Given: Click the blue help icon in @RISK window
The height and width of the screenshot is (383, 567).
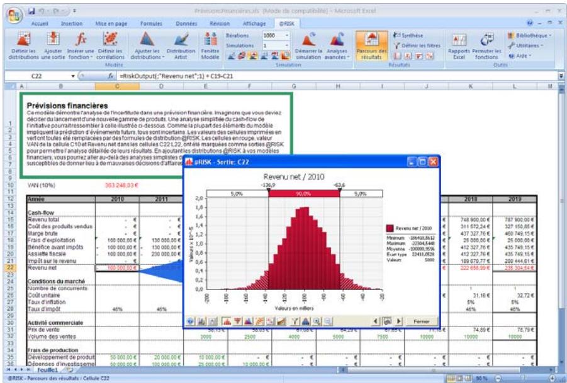Looking at the screenshot, I should (x=190, y=320).
